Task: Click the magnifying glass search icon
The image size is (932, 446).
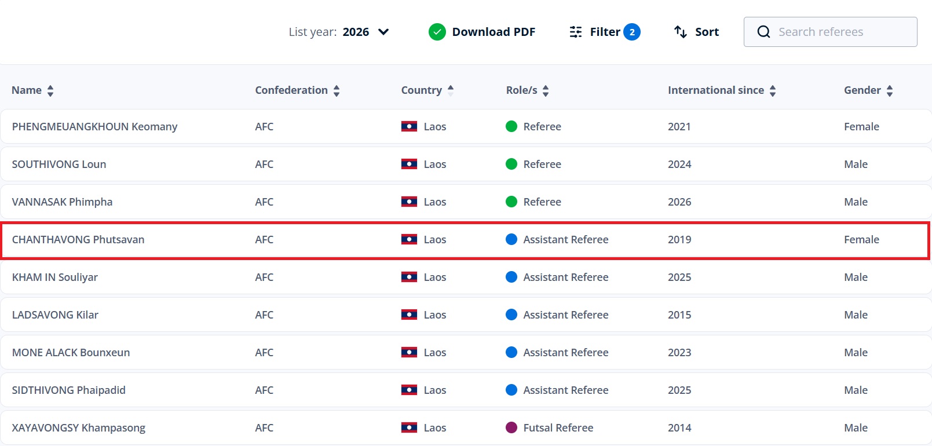Action: 763,32
